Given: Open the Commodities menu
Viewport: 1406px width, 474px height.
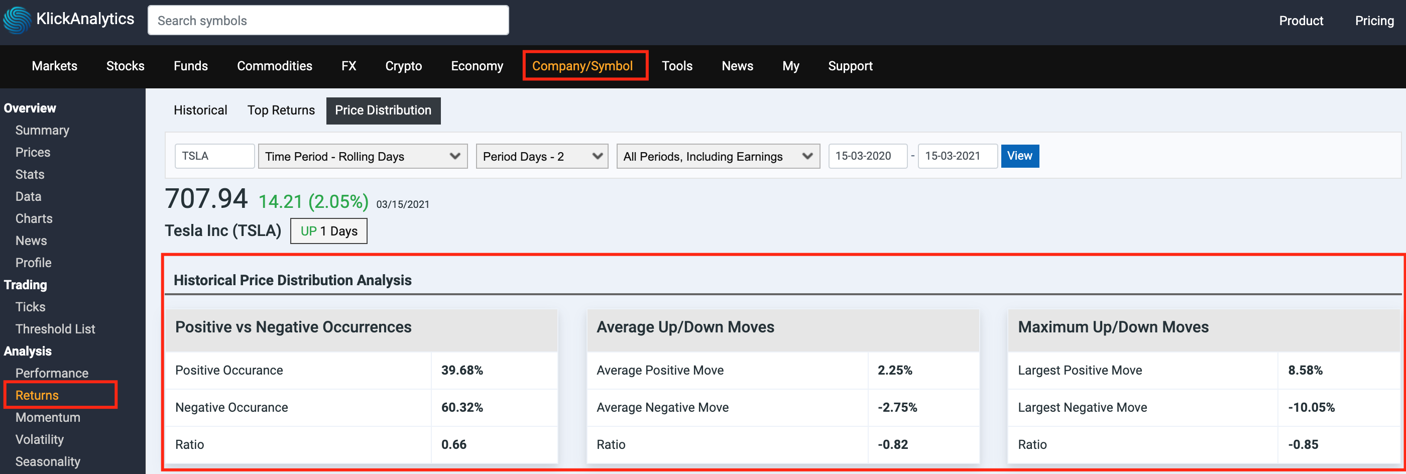Looking at the screenshot, I should tap(275, 66).
